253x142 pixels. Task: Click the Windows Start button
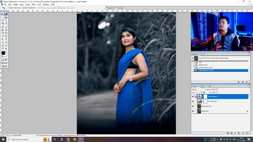pos(3,139)
